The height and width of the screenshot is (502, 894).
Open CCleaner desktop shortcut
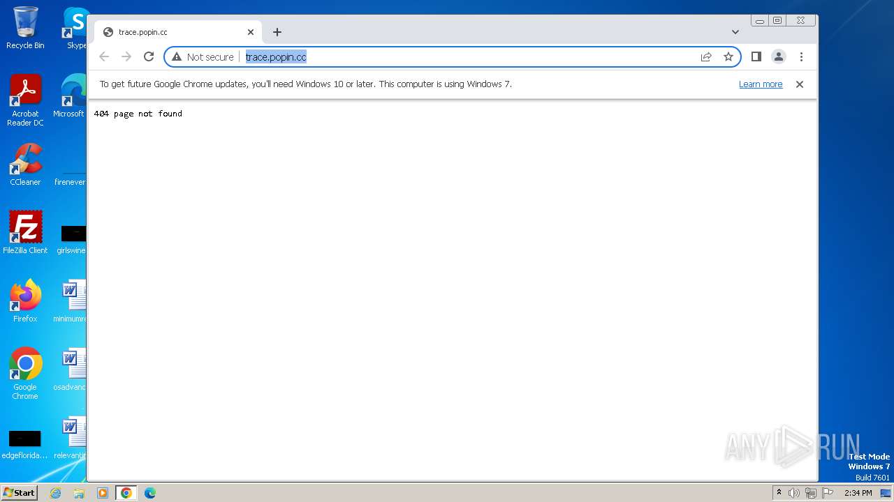(x=25, y=165)
